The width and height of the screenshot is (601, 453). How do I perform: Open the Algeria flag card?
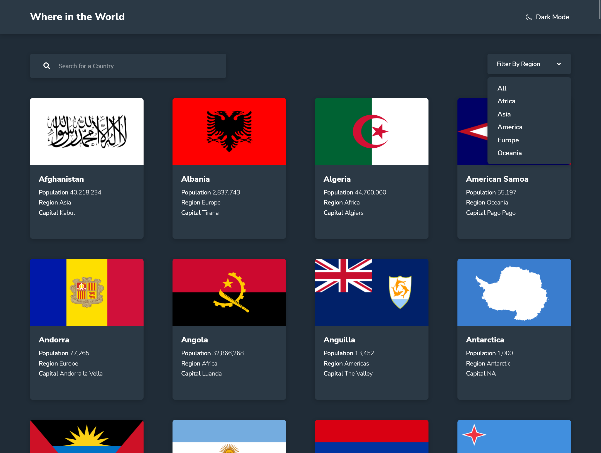tap(371, 131)
